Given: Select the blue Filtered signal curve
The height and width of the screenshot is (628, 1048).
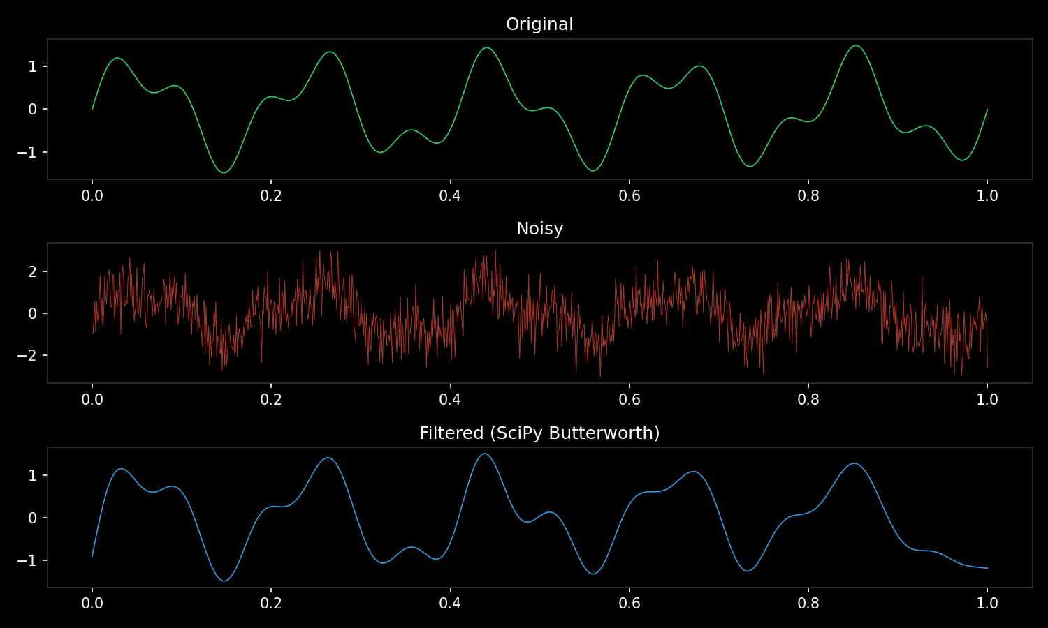Looking at the screenshot, I should [x=483, y=455].
